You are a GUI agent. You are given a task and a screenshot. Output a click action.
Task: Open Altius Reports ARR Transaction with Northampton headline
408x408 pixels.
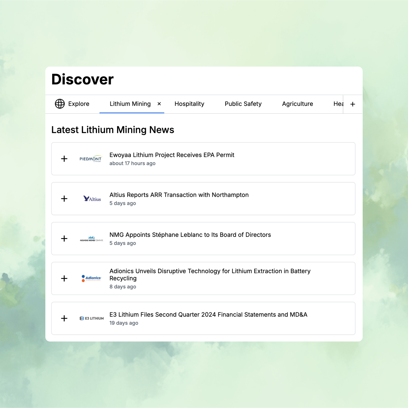(179, 195)
